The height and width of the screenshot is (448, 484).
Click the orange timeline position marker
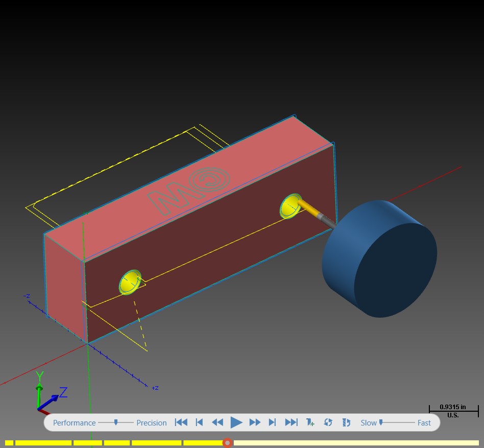tap(228, 443)
